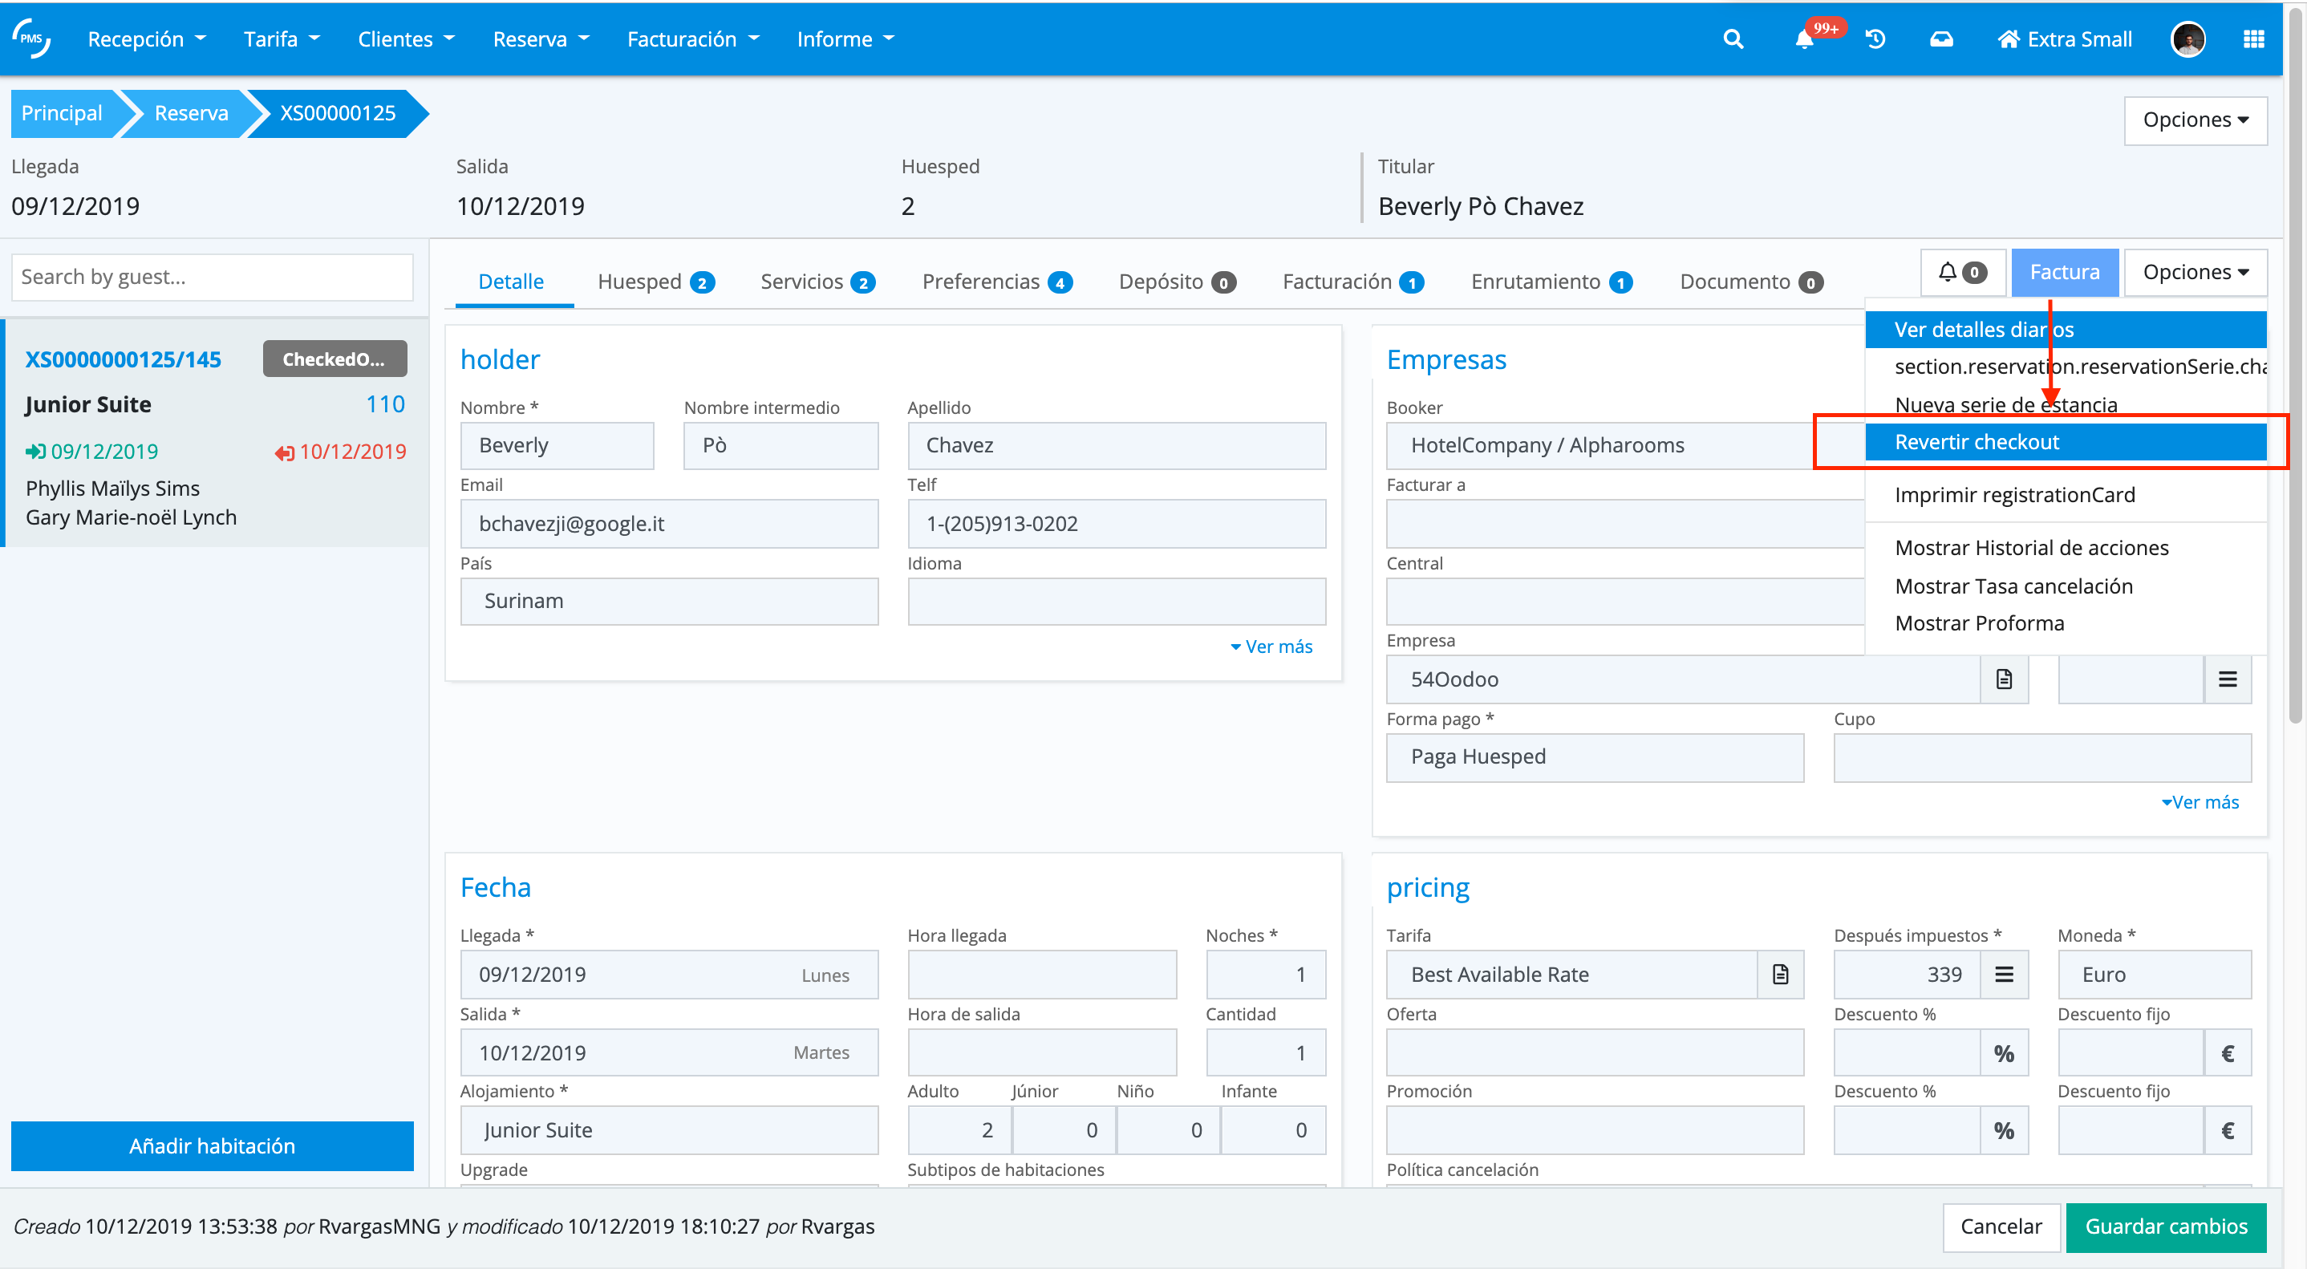Open the Recepción dropdown menu
This screenshot has width=2307, height=1269.
[x=146, y=39]
